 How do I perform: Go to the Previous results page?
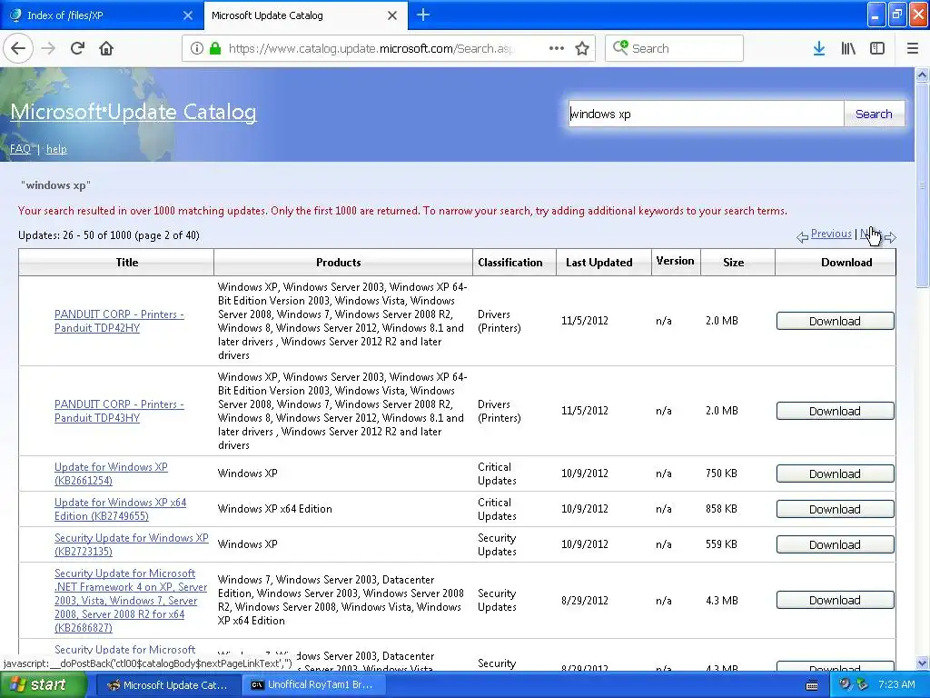(831, 234)
